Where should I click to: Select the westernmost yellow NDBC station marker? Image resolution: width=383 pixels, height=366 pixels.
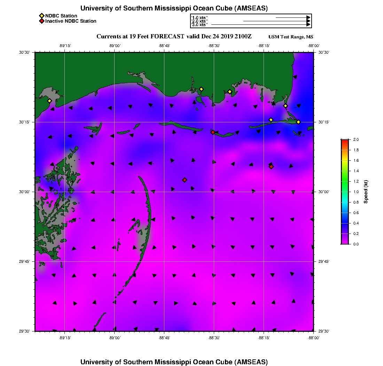point(49,101)
